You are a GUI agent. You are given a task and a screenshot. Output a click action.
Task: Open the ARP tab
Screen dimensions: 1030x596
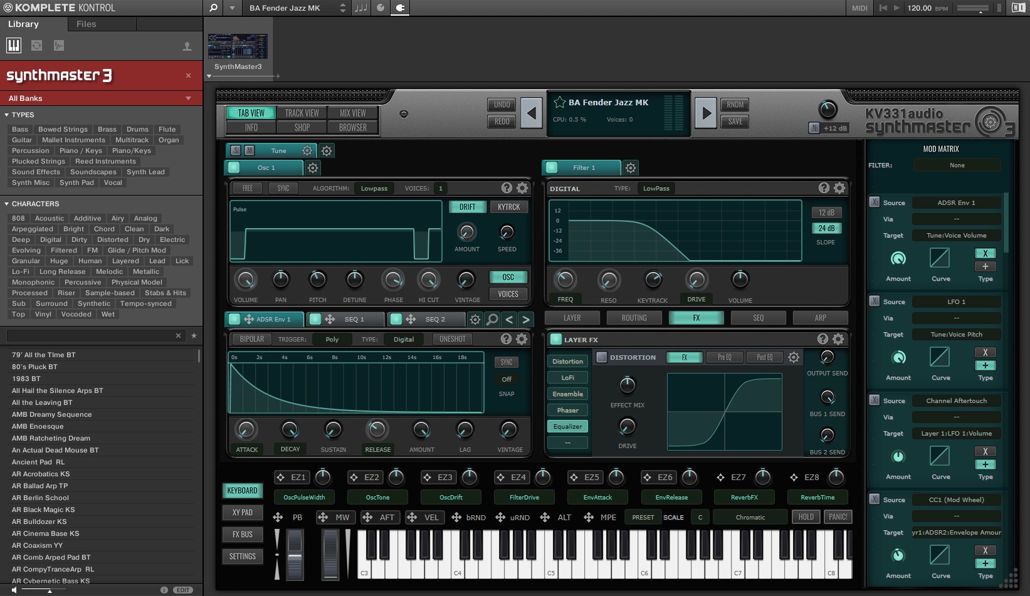click(x=820, y=318)
